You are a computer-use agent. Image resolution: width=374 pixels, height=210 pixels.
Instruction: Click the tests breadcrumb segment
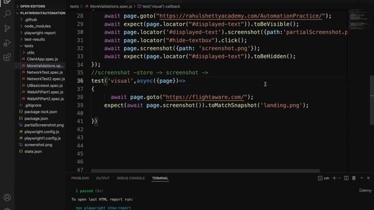pyautogui.click(x=74, y=6)
